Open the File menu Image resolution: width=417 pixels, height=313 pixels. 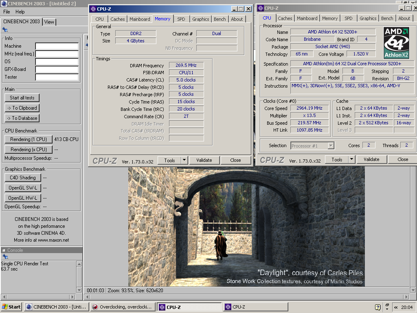click(x=7, y=12)
